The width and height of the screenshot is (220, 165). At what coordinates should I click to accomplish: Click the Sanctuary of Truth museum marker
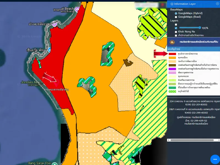point(54,24)
